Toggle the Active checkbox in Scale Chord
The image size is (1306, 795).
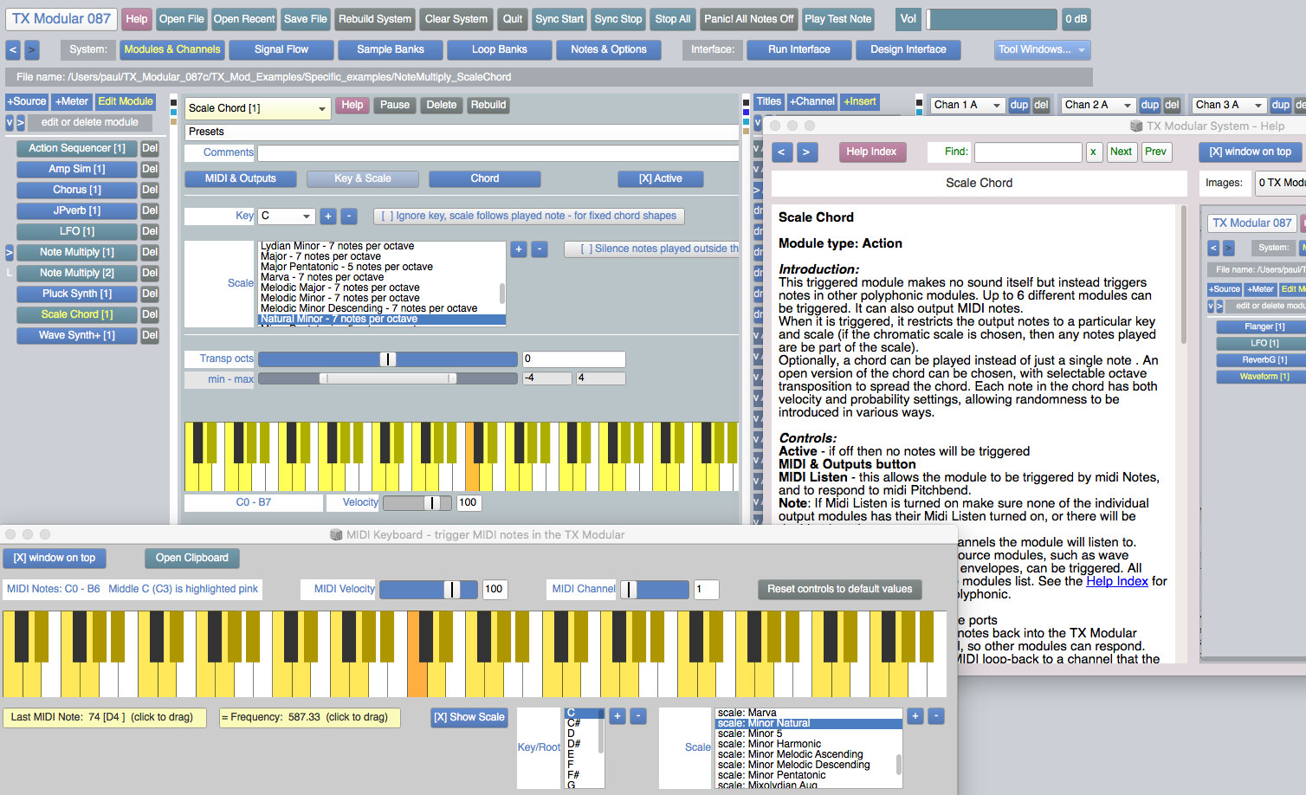[660, 179]
